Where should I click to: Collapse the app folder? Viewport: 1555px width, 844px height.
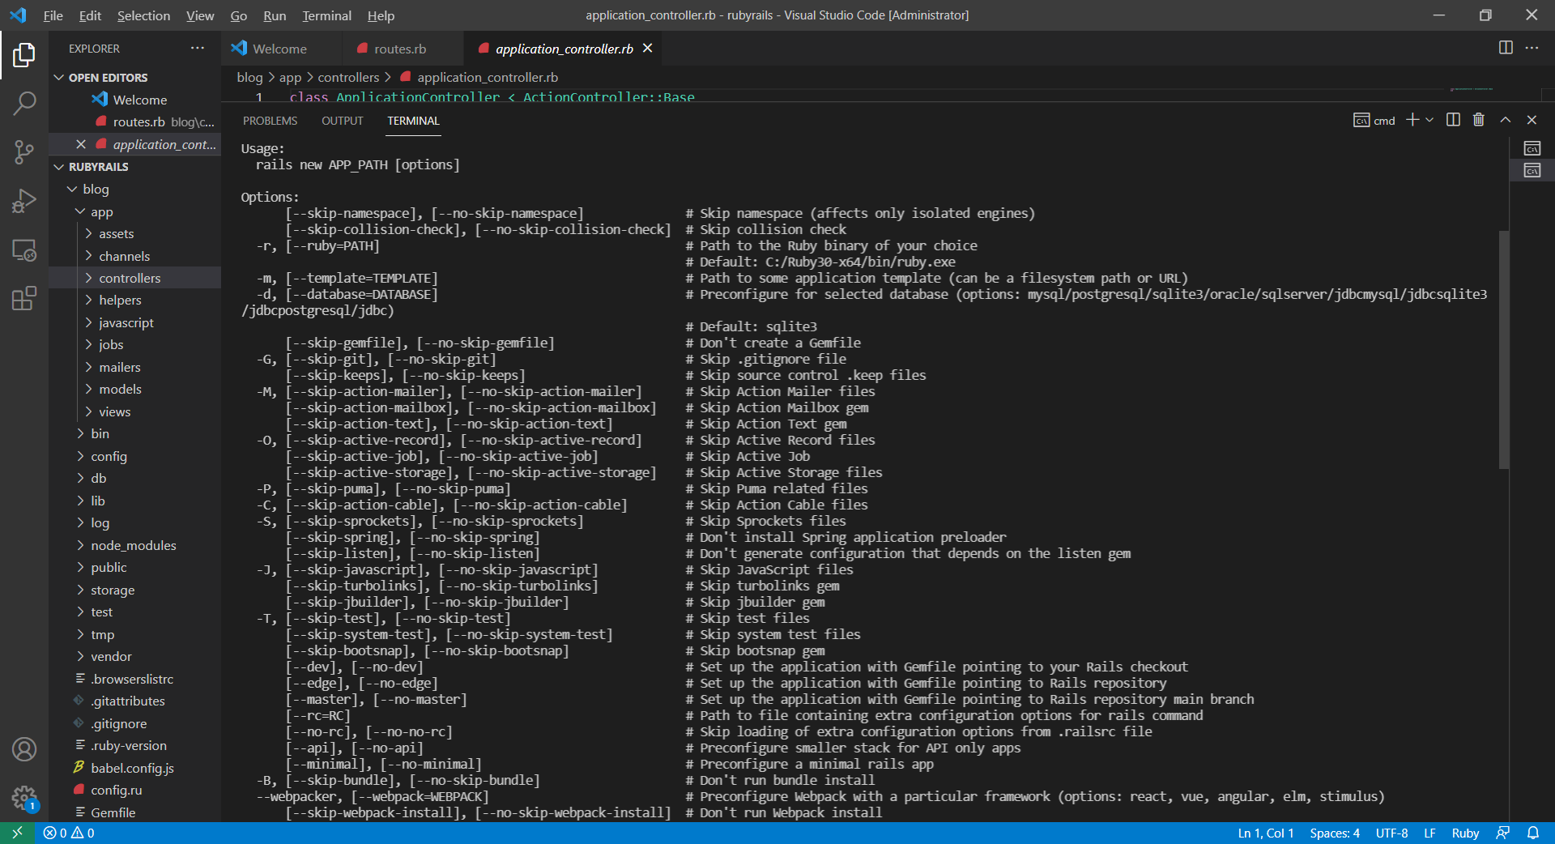pos(134,211)
